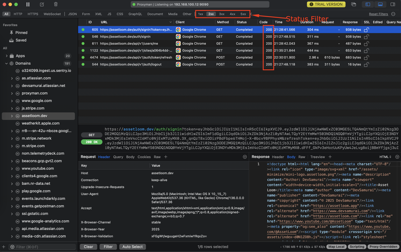Expand the www.google.com domain
The height and width of the screenshot is (252, 401).
click(12, 101)
